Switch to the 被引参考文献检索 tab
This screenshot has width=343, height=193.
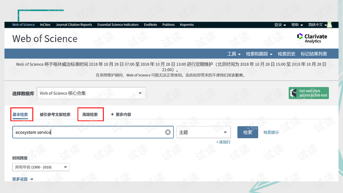click(x=55, y=114)
